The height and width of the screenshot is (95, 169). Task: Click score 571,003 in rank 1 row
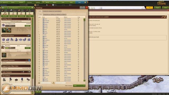[58, 19]
